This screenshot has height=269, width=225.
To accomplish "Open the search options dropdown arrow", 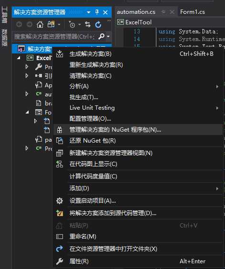I will 108,36.
